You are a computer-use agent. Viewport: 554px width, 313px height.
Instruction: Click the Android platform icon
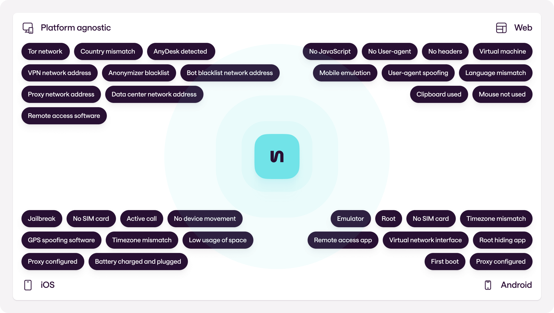pyautogui.click(x=488, y=285)
